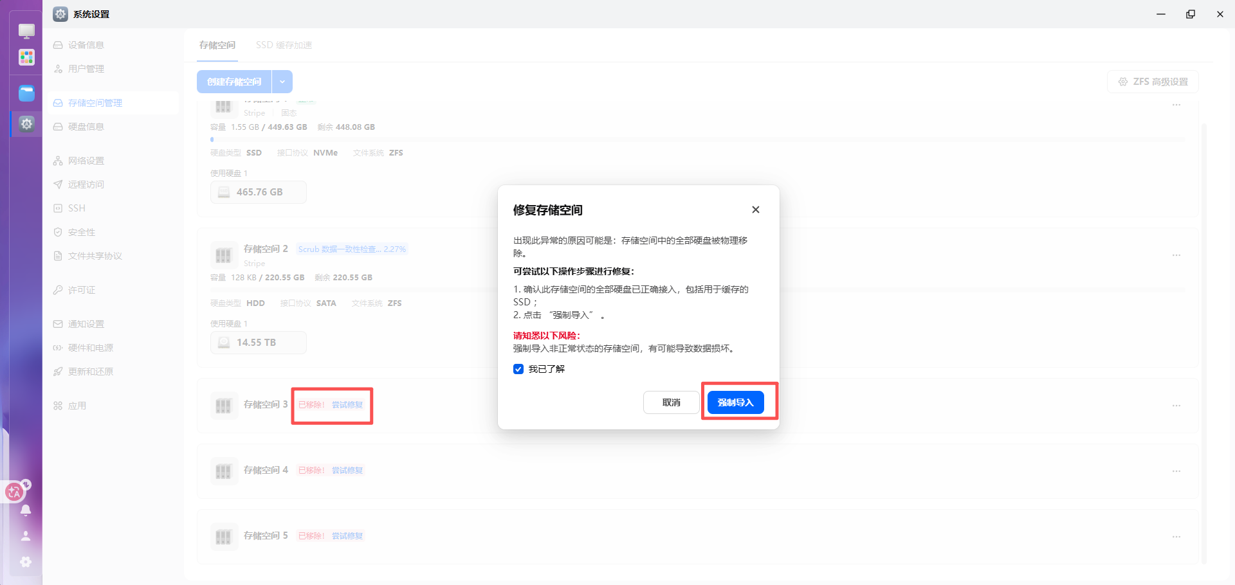1235x585 pixels.
Task: Click 尝试修复 link for 存储空间 4
Action: pyautogui.click(x=347, y=471)
